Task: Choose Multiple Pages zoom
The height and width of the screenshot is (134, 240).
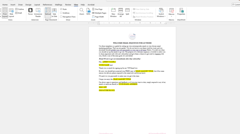Action: 99,13
